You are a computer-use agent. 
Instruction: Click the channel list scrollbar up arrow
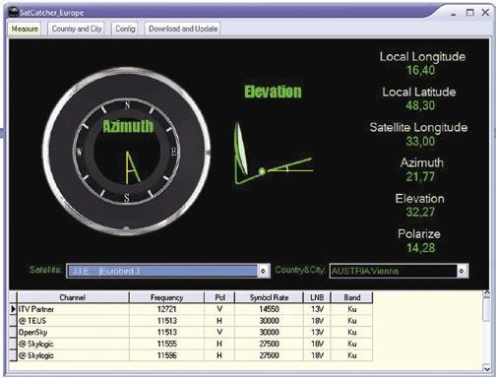click(x=487, y=293)
